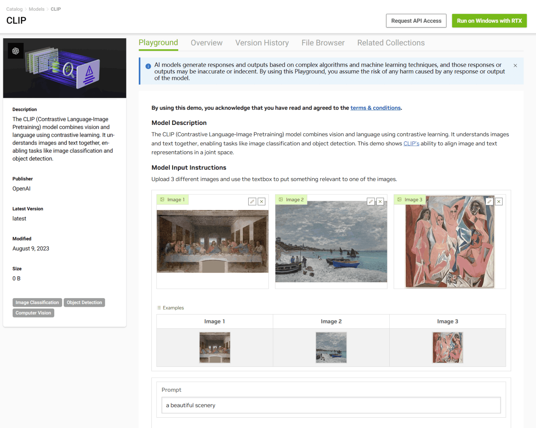
Task: Dismiss the AI models warning banner
Action: tap(515, 66)
